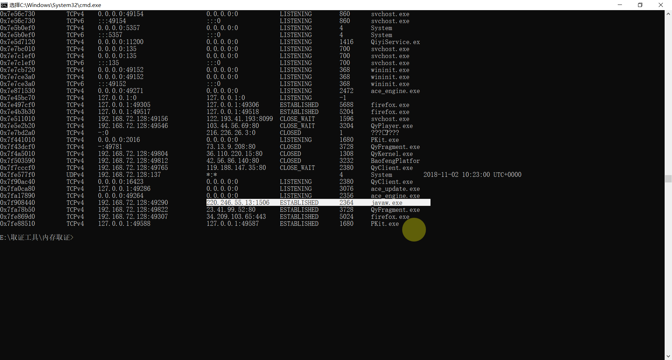Click the scrollbar up arrow
The image size is (672, 360).
click(668, 14)
